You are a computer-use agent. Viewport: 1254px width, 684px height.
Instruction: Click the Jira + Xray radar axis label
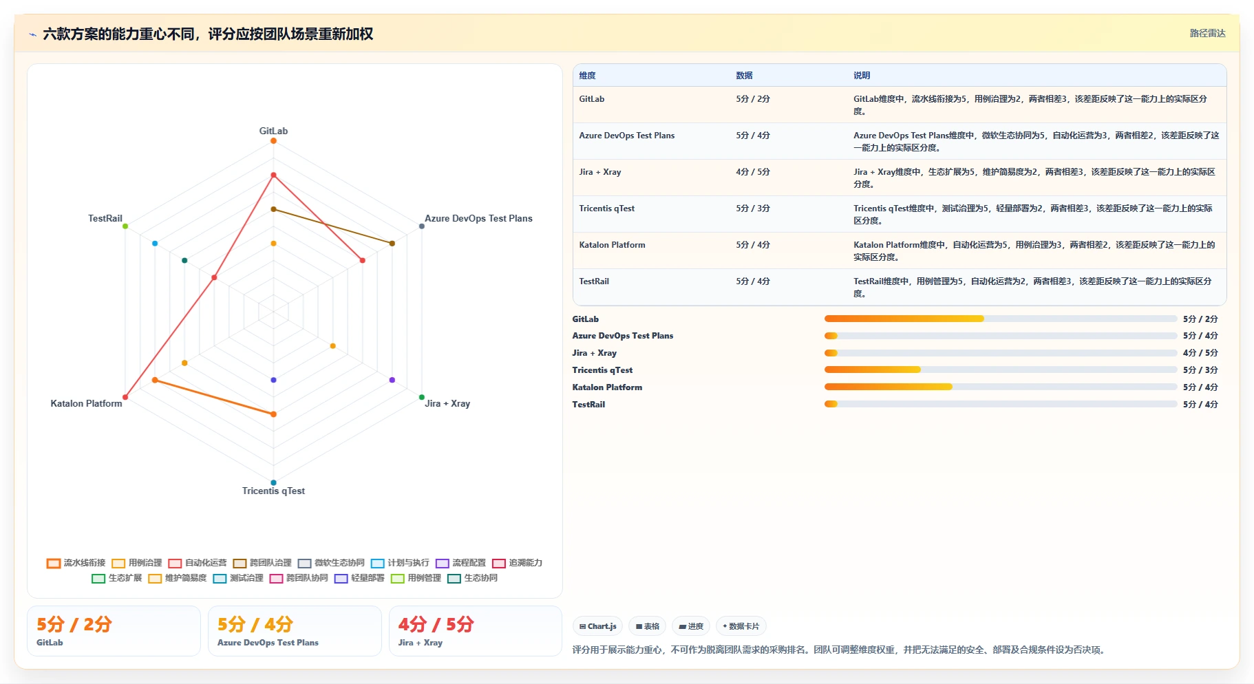[447, 403]
